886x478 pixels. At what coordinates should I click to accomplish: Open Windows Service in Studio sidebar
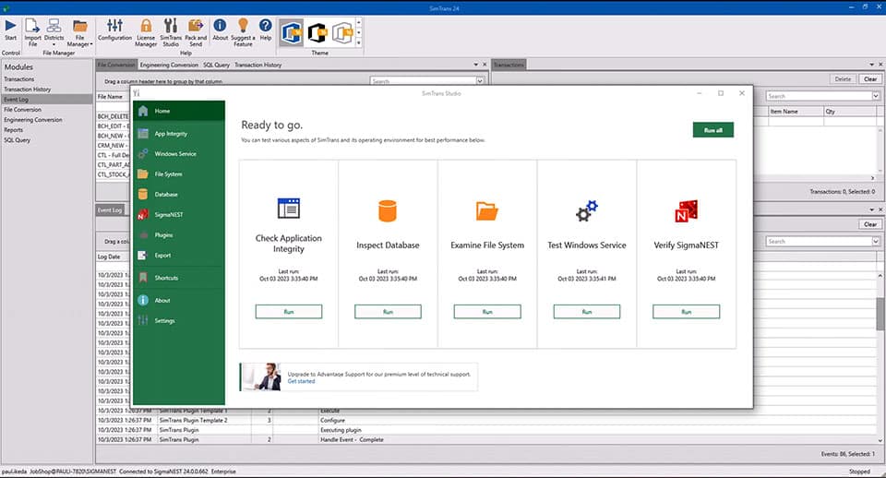tap(179, 154)
